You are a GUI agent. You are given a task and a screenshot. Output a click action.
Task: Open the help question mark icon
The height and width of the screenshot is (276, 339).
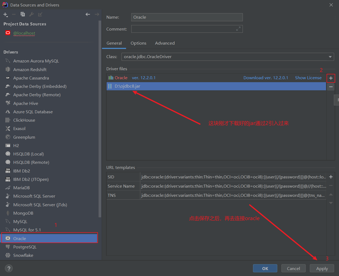(x=9, y=268)
